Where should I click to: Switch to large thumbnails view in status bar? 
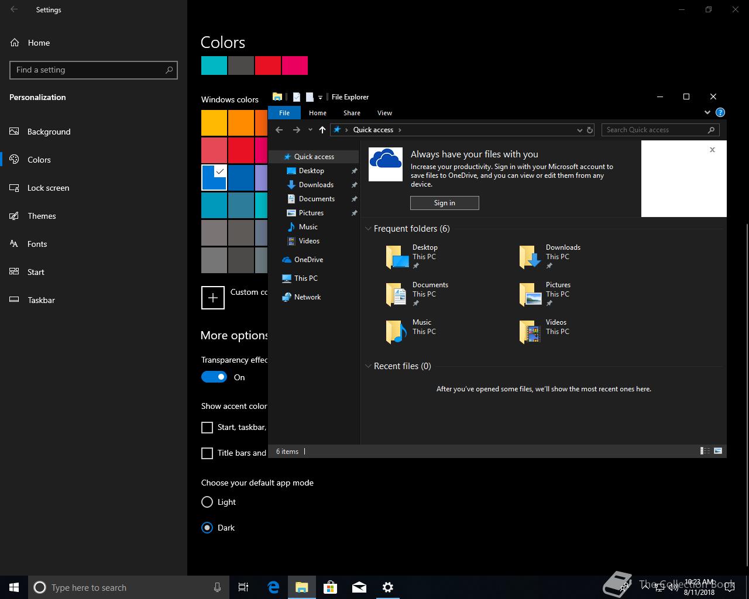[718, 451]
